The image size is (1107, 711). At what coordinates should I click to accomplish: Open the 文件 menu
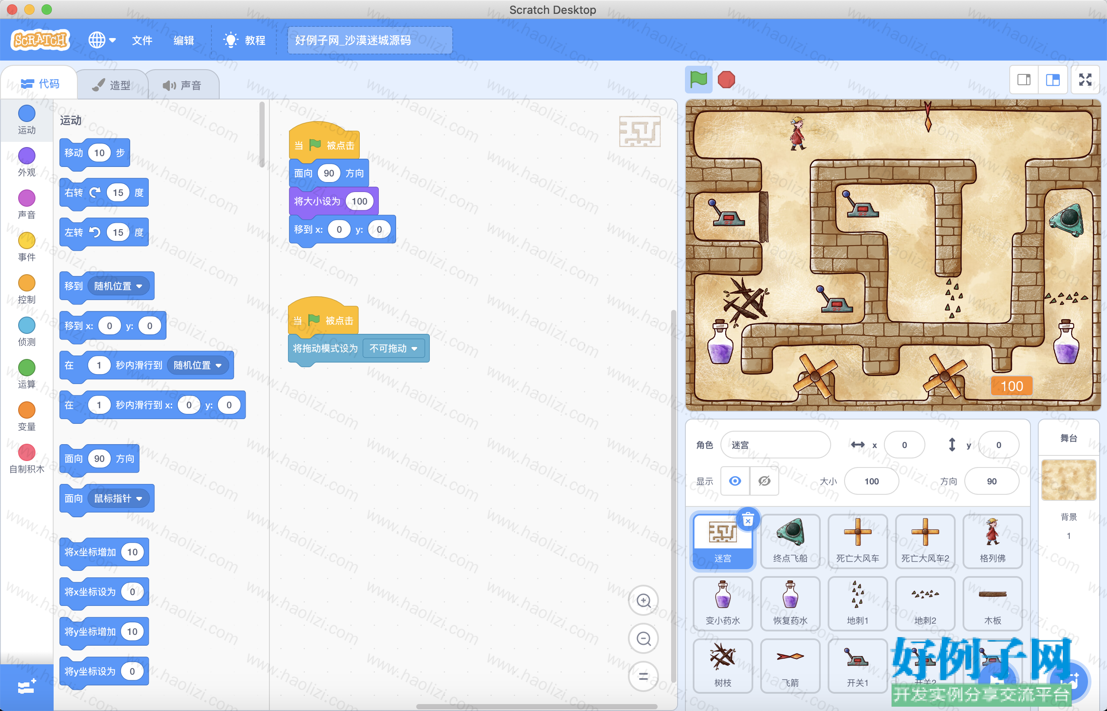[x=142, y=40]
